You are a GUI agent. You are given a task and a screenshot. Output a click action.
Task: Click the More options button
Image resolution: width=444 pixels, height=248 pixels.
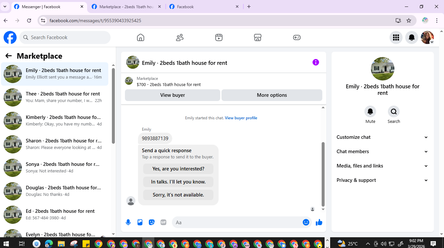272,95
